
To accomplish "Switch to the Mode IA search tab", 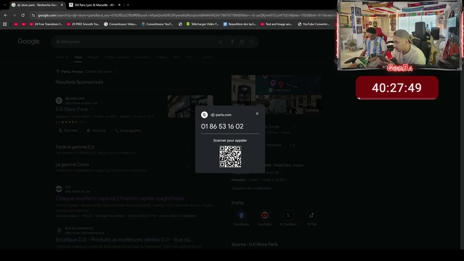I will click(x=62, y=57).
